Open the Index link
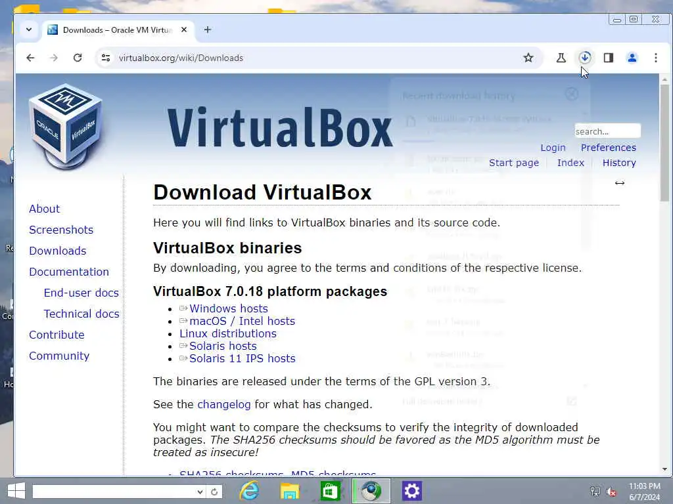 click(570, 163)
